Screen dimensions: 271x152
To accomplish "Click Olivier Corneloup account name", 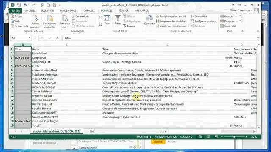I will 240,11.
